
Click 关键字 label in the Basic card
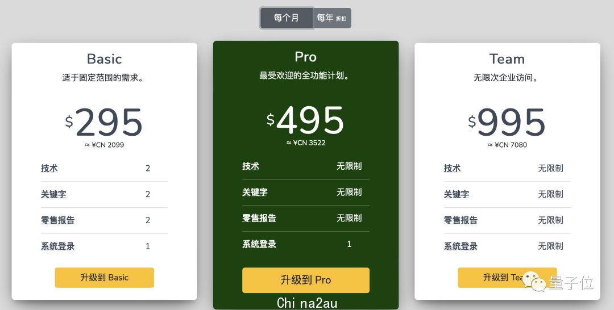pos(53,194)
